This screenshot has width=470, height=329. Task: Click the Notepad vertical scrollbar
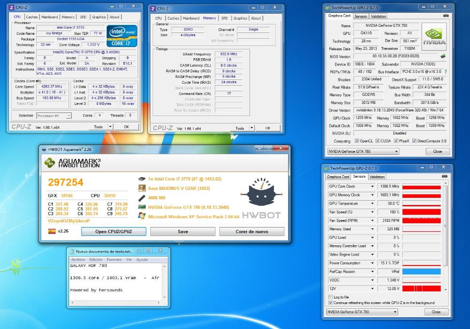click(x=164, y=282)
